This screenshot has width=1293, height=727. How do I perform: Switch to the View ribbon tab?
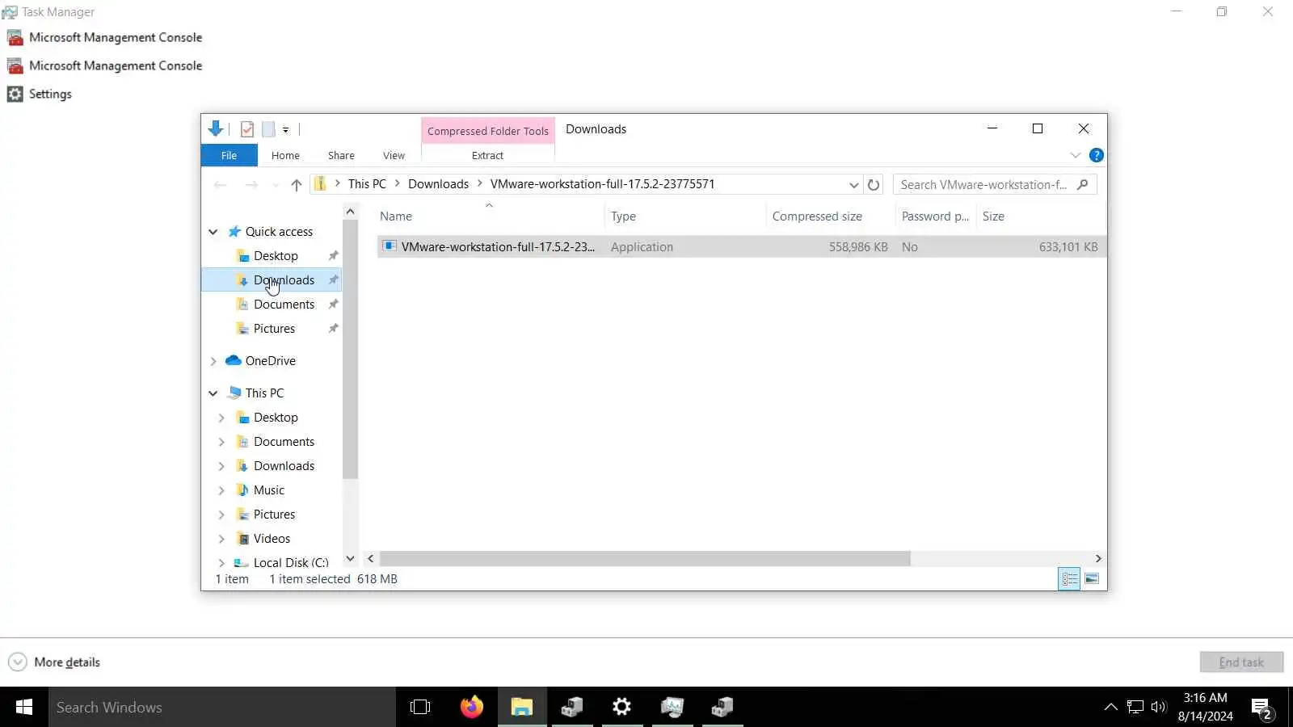(x=394, y=155)
